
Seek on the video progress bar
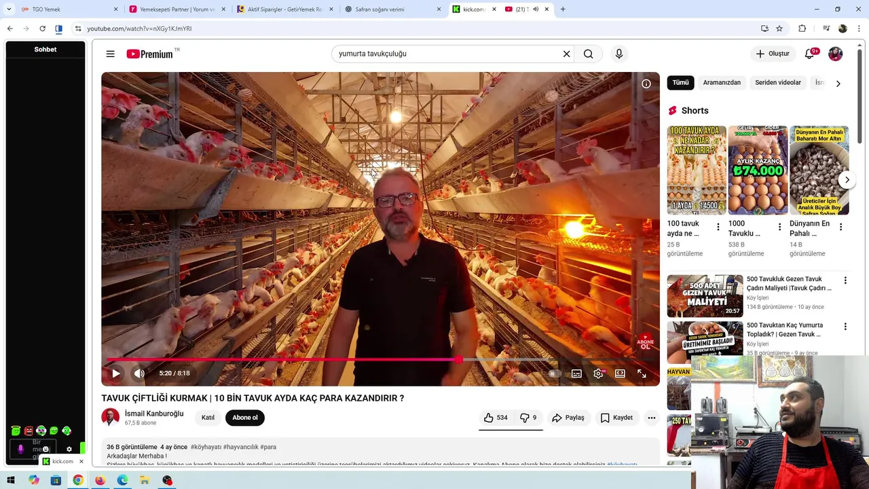pos(380,359)
